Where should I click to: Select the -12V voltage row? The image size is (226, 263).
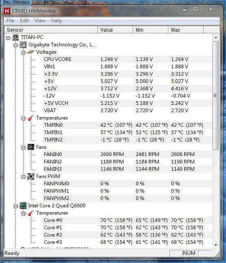click(x=128, y=96)
